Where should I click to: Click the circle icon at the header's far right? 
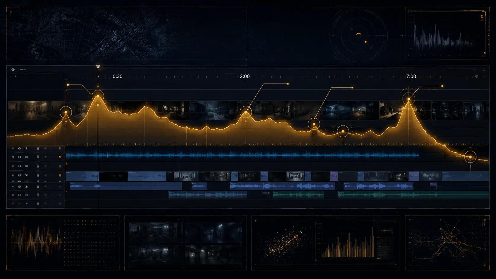pos(484,70)
